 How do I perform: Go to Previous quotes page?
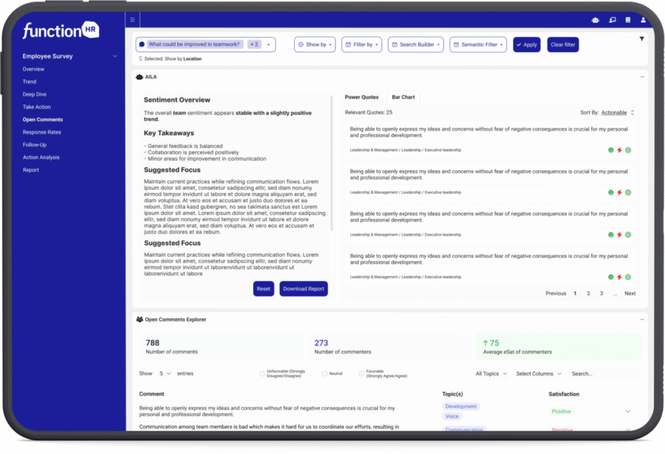point(556,293)
